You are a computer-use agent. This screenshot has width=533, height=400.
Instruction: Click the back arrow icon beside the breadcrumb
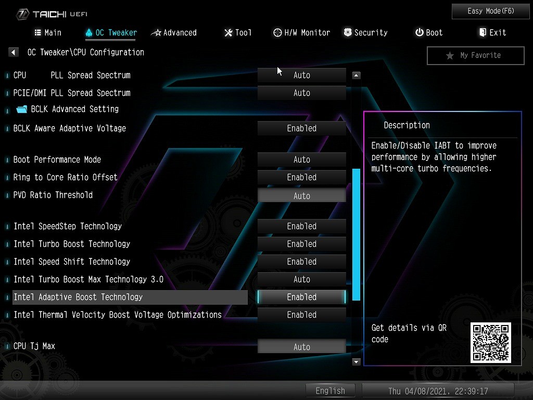pyautogui.click(x=14, y=53)
